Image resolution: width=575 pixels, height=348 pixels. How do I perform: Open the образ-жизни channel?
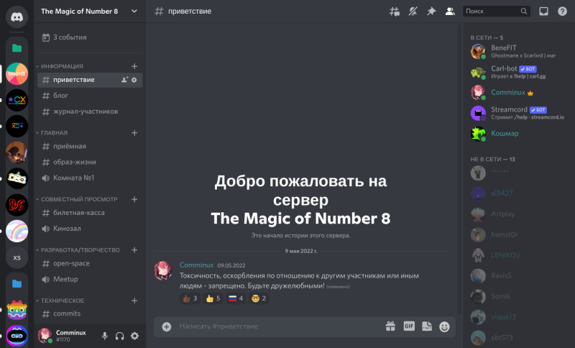(90, 162)
